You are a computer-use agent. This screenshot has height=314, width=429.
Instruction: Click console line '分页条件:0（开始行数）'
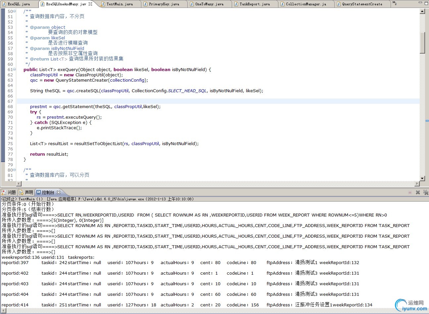[x=28, y=204]
